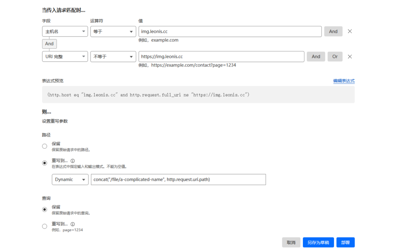Open the 等于 operator dropdown
414x252 pixels.
[x=113, y=32]
